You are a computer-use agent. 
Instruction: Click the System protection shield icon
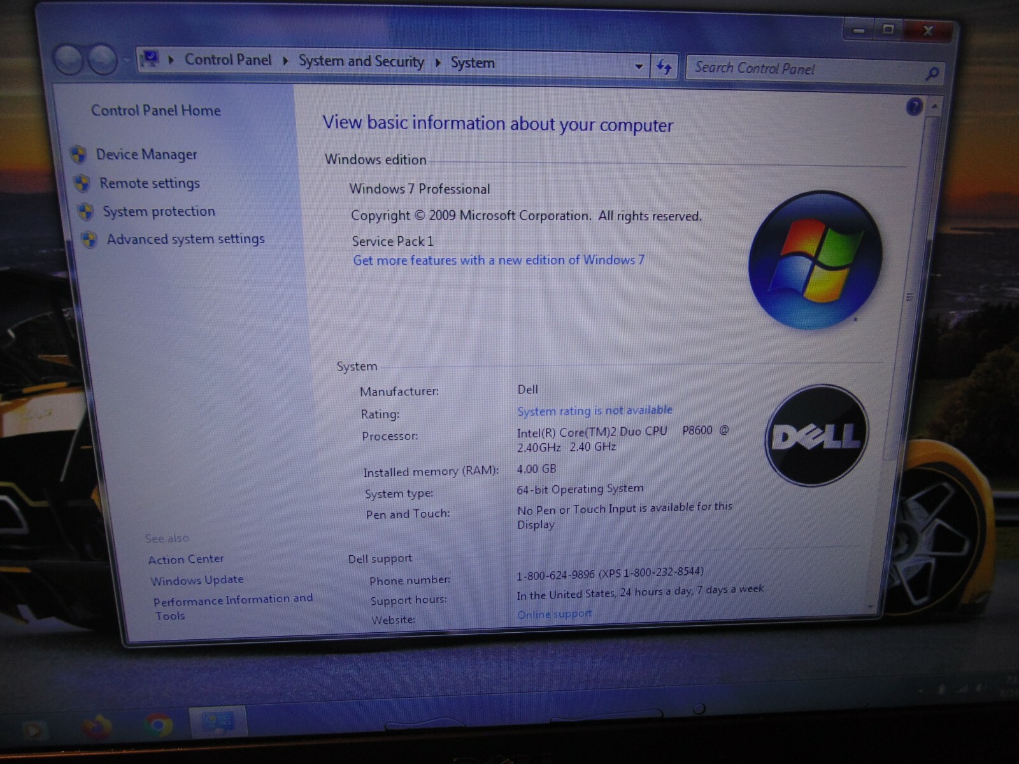85,212
